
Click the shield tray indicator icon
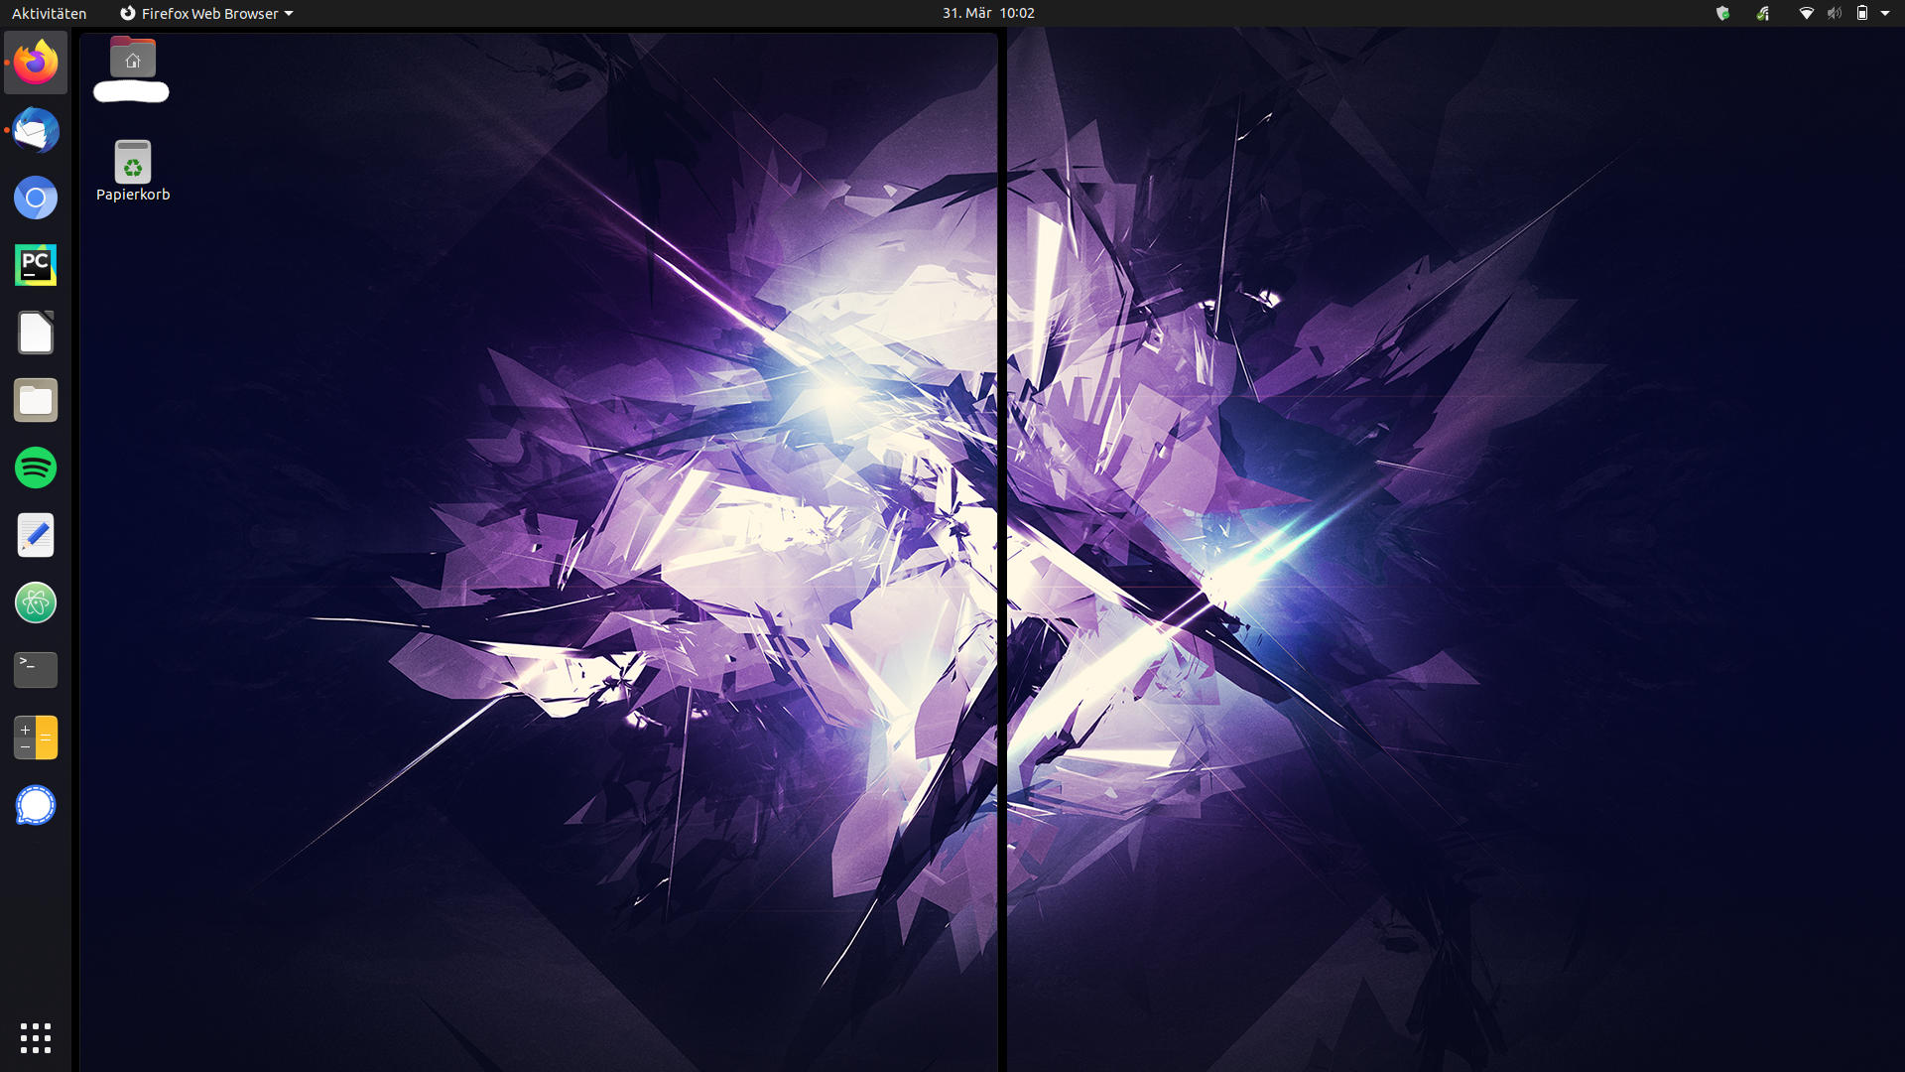tap(1722, 13)
